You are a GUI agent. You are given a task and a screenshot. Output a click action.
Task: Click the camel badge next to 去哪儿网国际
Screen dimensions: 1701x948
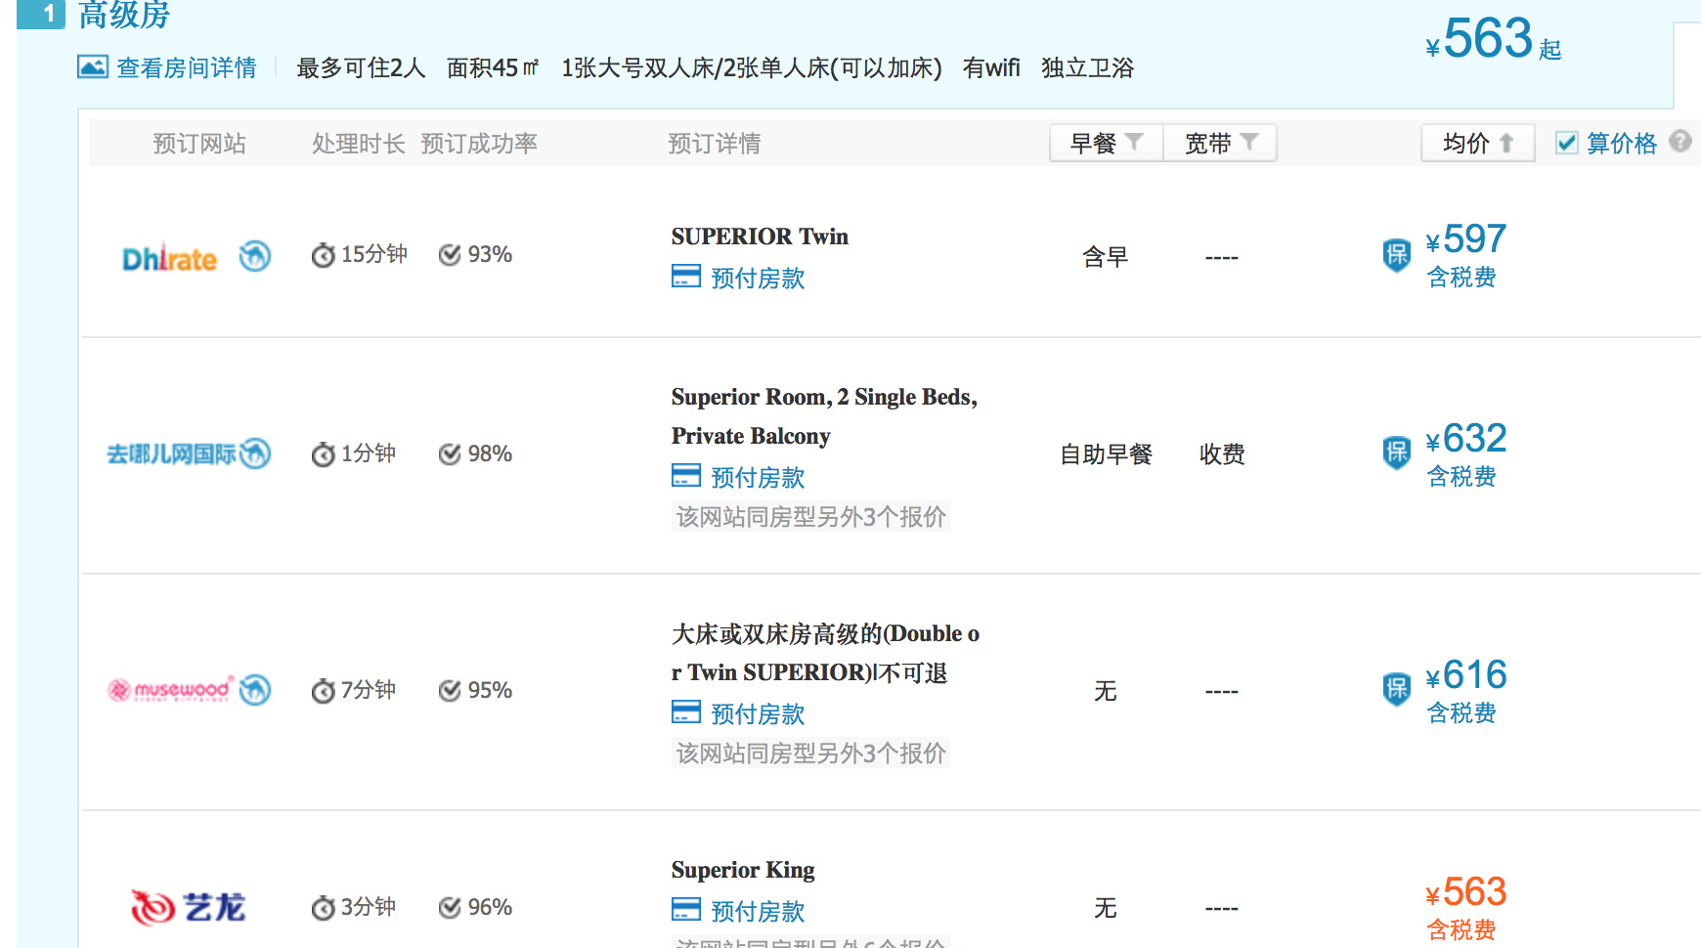(255, 453)
